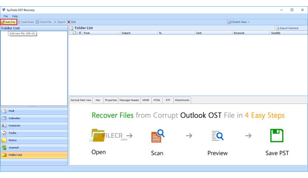Toggle the select-all checkbox in the list header
The width and height of the screenshot is (308, 178).
(x=71, y=33)
